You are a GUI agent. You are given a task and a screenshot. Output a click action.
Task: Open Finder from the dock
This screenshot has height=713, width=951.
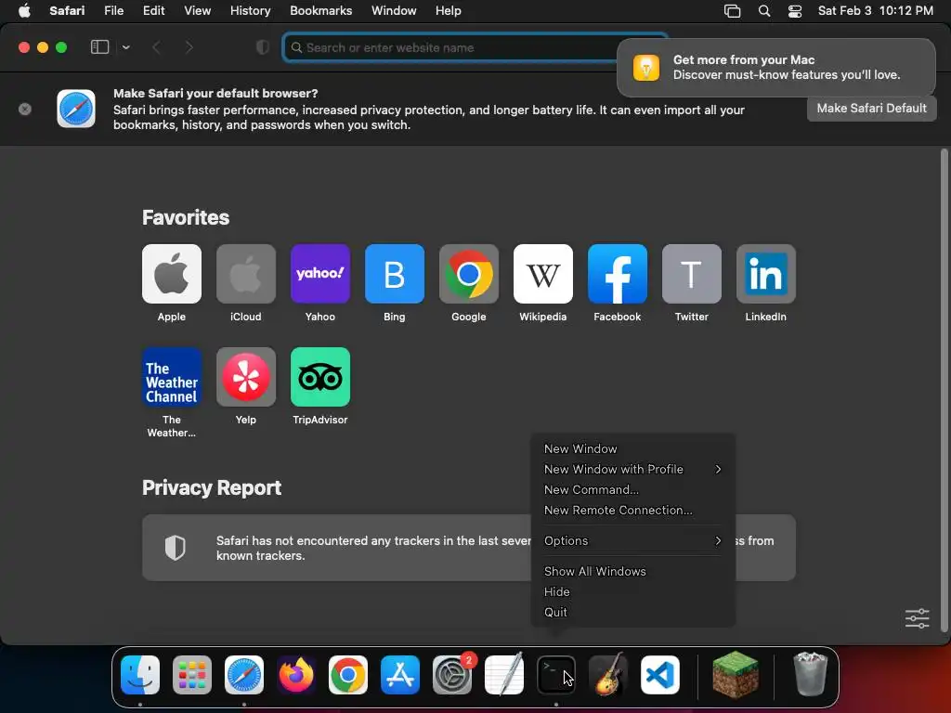pyautogui.click(x=140, y=675)
